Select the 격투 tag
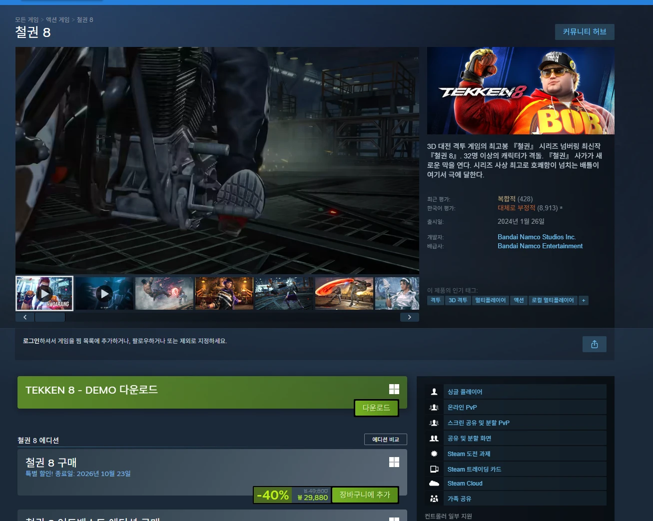Viewport: 653px width, 521px height. coord(436,300)
